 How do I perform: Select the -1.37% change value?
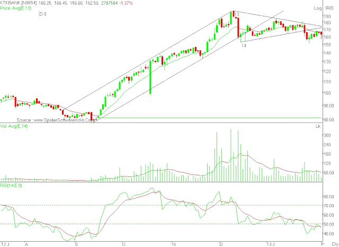[126, 3]
